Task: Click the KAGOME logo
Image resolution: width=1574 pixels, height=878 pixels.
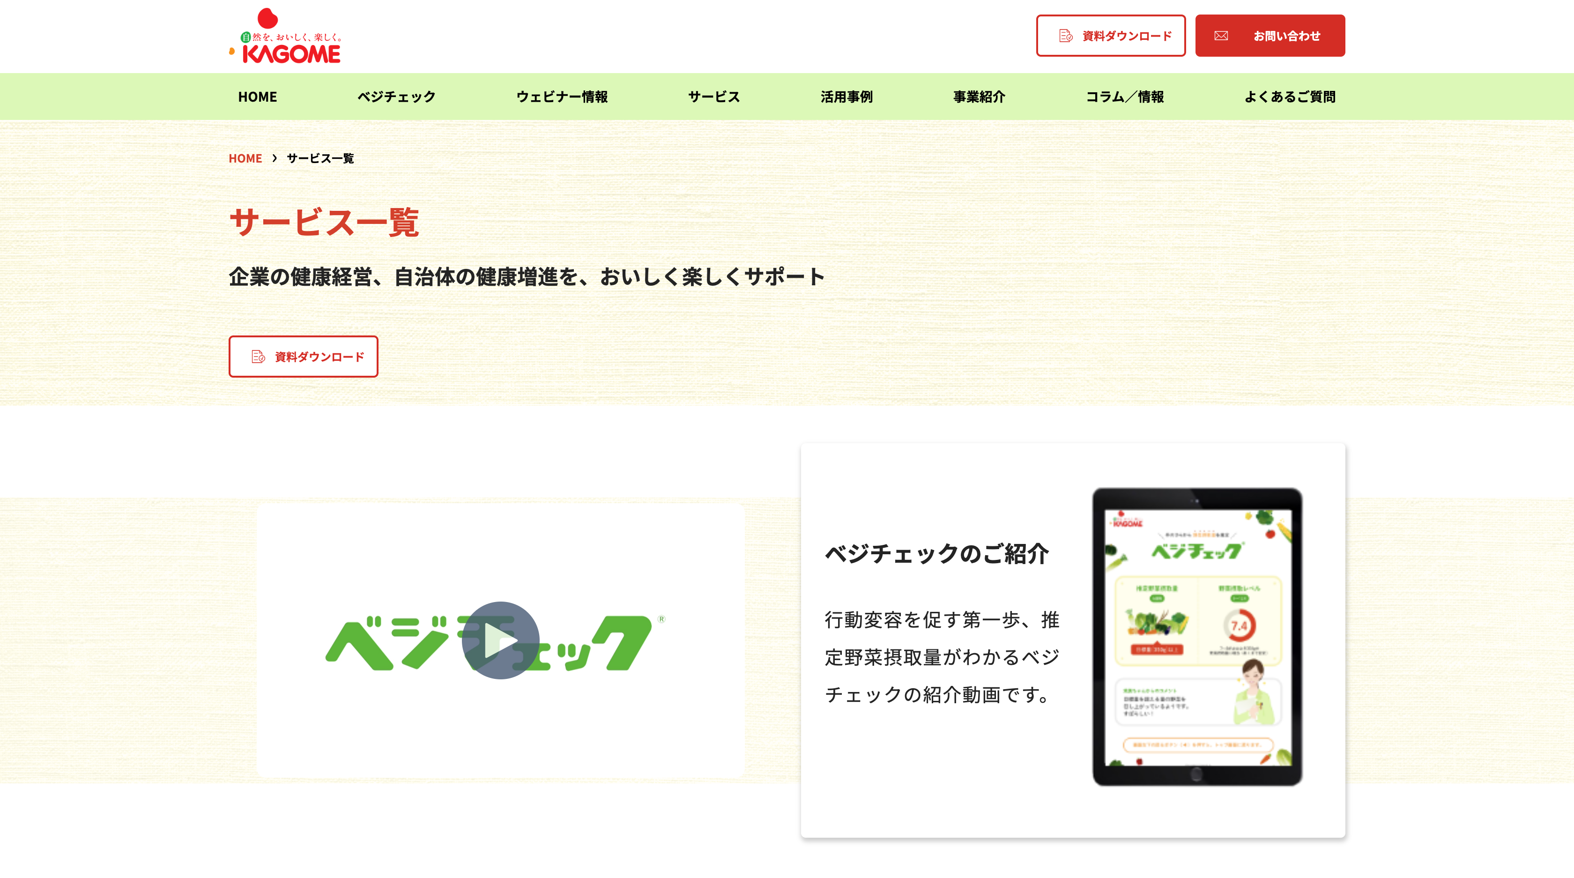Action: (x=285, y=36)
